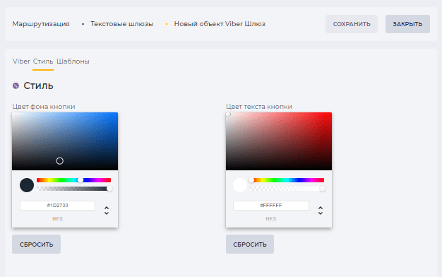The width and height of the screenshot is (442, 277).
Task: Click the HEX label under #1D2733
Action: click(x=57, y=219)
